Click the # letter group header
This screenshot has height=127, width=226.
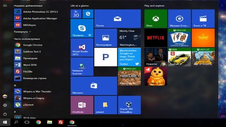[15, 111]
